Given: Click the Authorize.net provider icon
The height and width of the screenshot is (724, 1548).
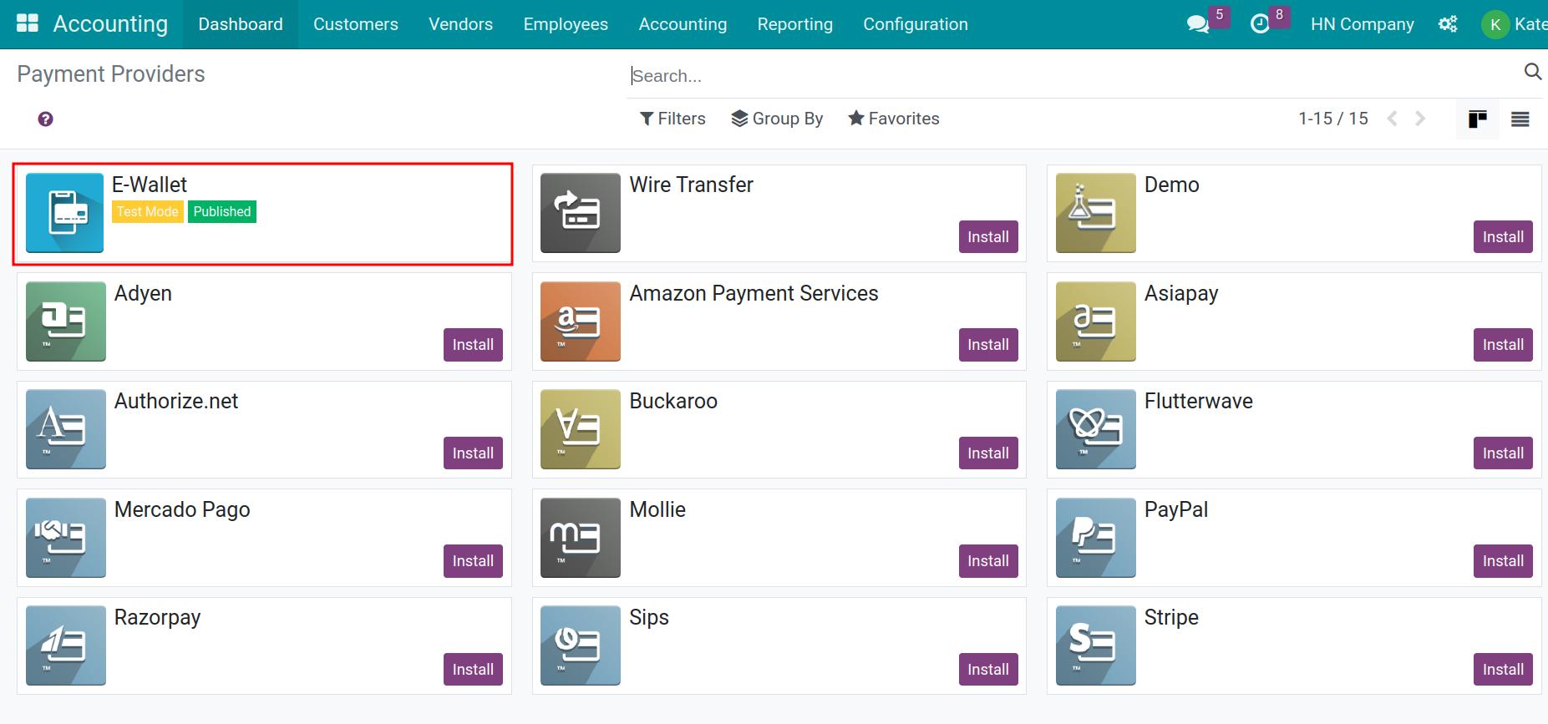Looking at the screenshot, I should 66,429.
